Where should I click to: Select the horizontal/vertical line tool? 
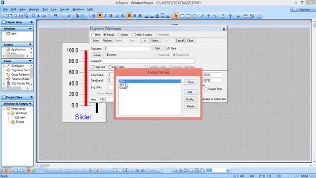[x=209, y=16]
